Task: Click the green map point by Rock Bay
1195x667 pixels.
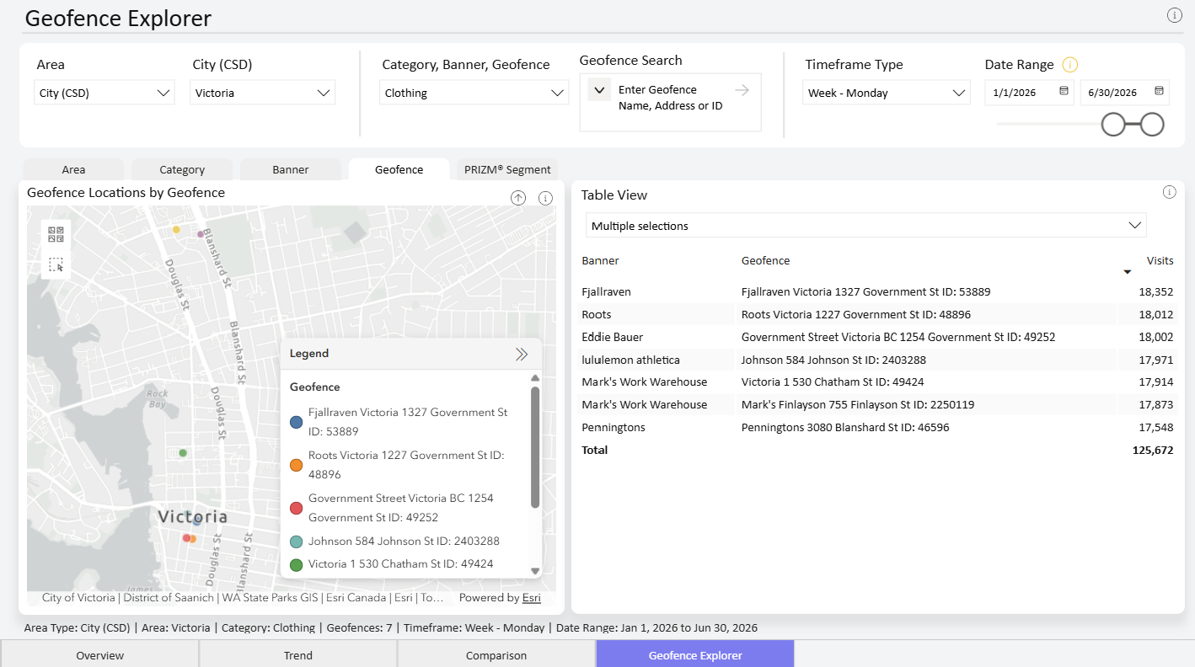Action: 183,453
